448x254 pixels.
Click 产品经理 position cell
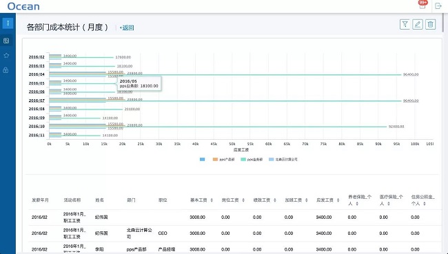(167, 249)
